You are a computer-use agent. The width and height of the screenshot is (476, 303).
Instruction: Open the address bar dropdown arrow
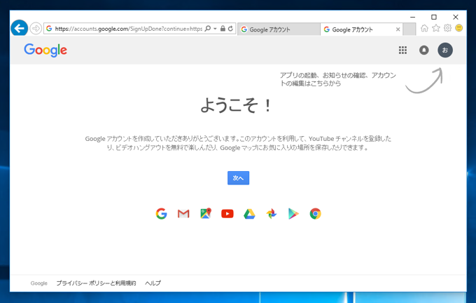(x=215, y=29)
